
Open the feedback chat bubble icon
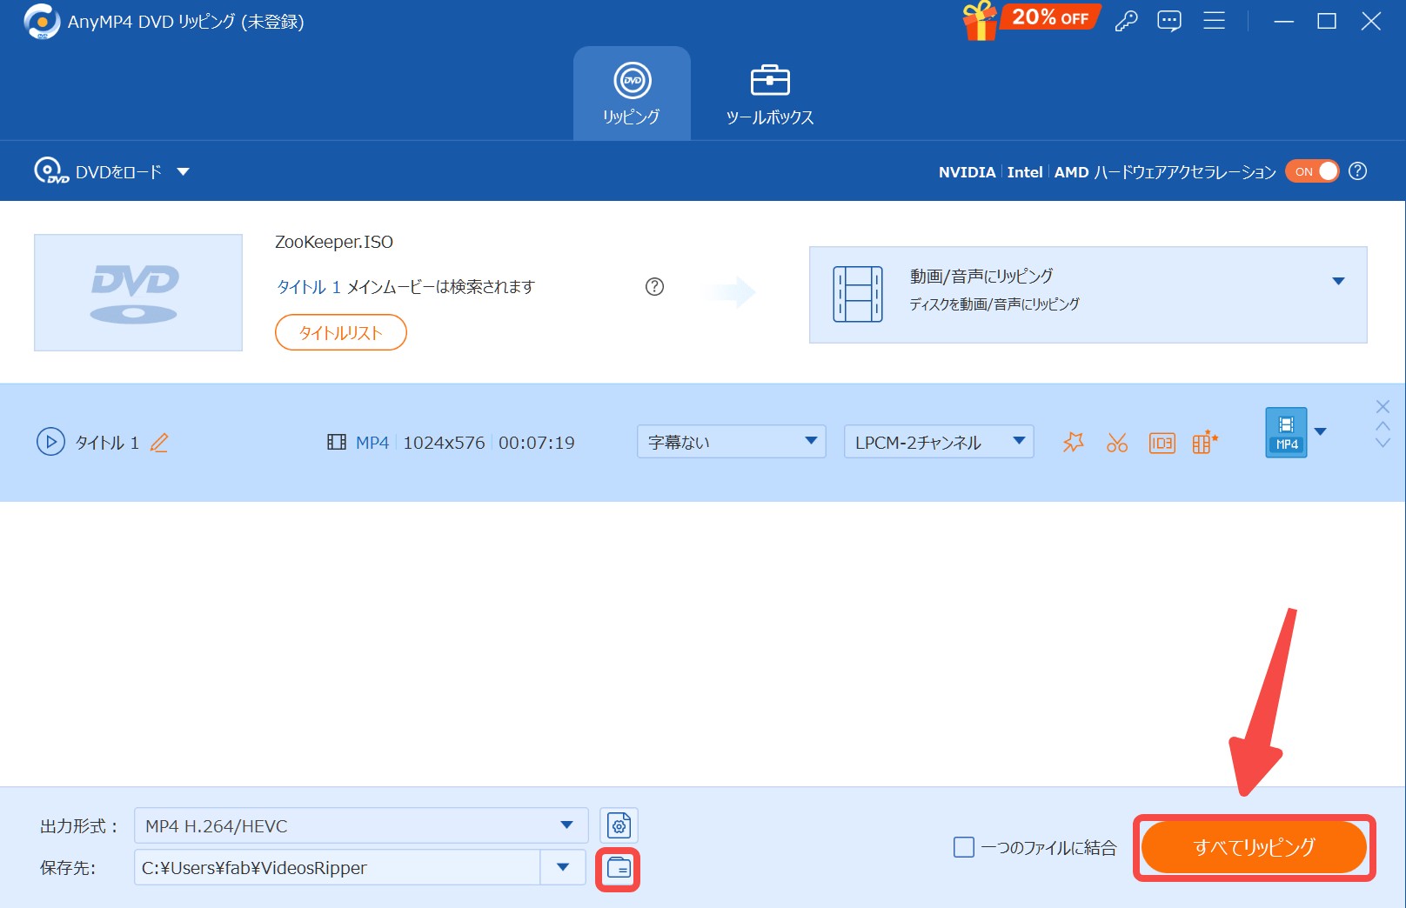coord(1169,21)
